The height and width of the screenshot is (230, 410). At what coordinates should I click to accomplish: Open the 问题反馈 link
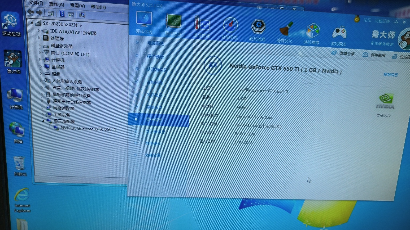382,21
